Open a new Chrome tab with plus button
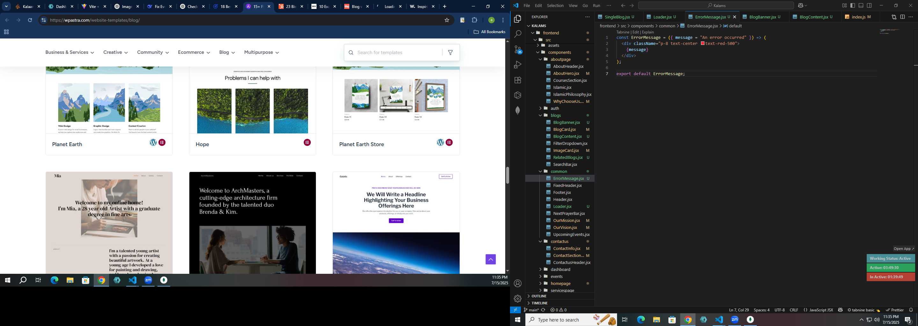The image size is (918, 326). [x=444, y=6]
